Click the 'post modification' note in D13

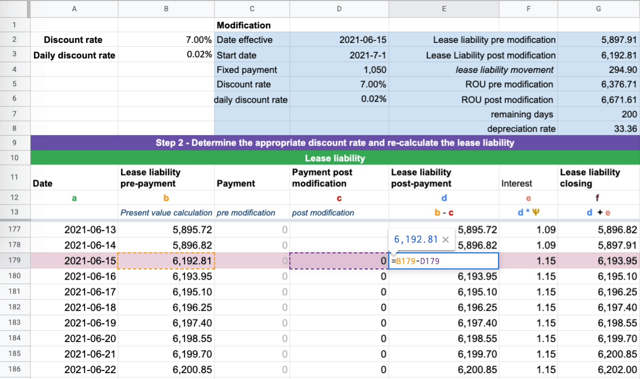coord(323,213)
